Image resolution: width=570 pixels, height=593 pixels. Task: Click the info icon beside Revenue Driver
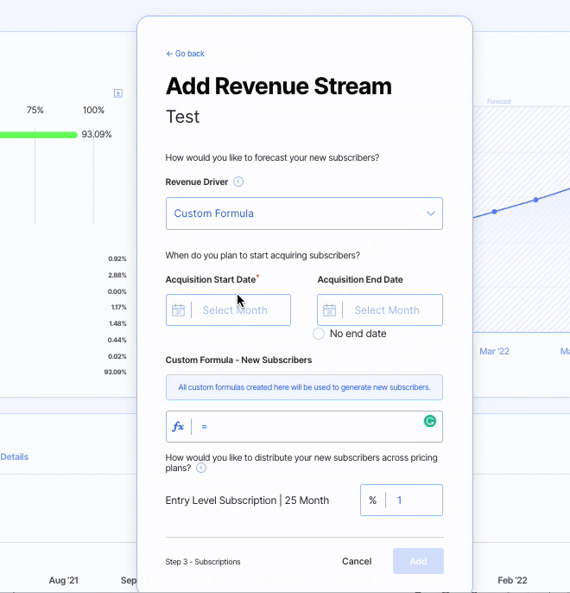click(x=238, y=182)
